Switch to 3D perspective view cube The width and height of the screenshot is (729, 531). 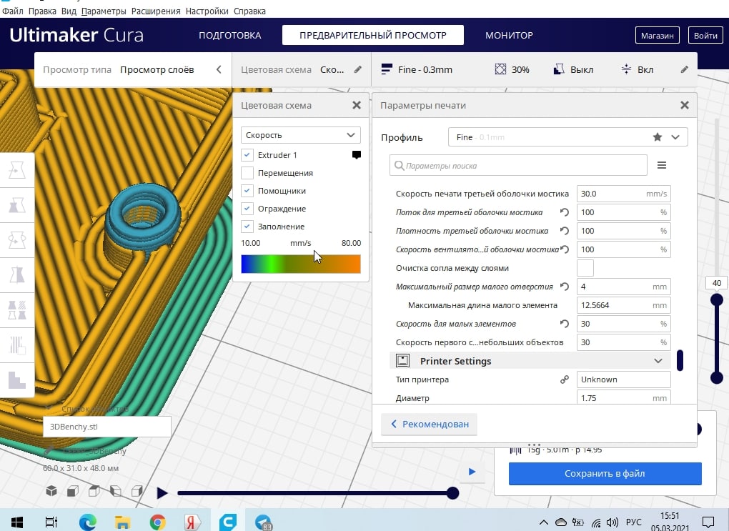[x=51, y=491]
